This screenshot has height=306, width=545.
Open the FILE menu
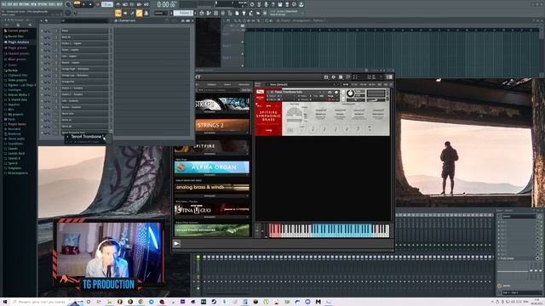[4, 4]
